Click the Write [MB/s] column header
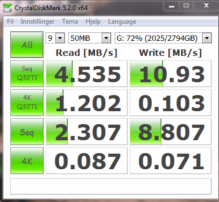 click(x=171, y=53)
